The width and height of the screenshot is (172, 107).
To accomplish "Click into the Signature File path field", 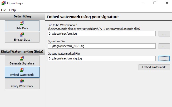I will coord(102,46).
